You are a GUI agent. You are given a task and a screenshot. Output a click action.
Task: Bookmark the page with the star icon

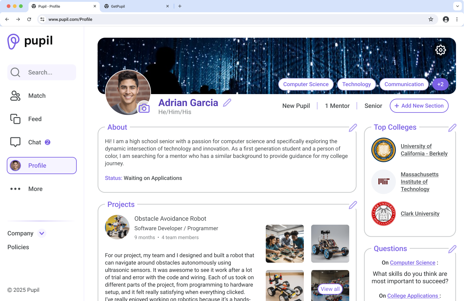pyautogui.click(x=431, y=19)
